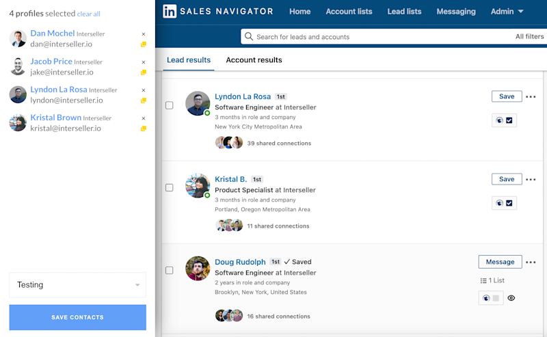The image size is (547, 337).
Task: Click the search magnifier icon
Action: pos(249,37)
